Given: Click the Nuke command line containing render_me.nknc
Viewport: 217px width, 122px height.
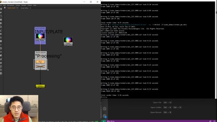Looking at the screenshot, I should click(144, 25).
